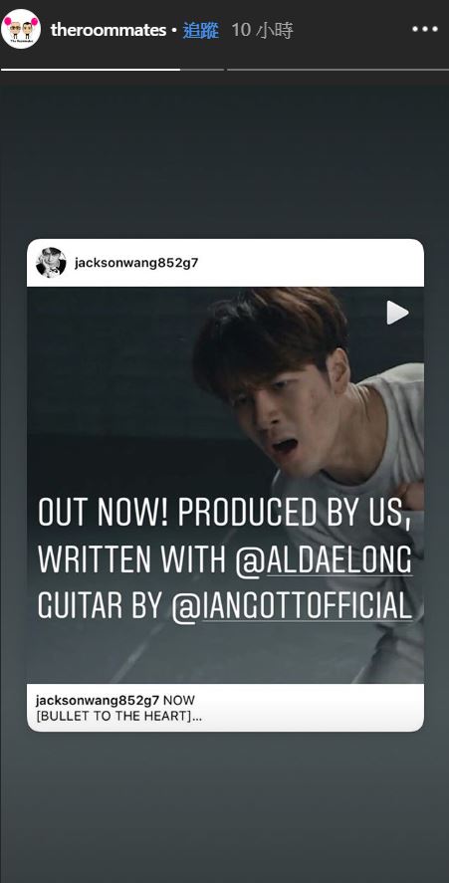The width and height of the screenshot is (449, 883).
Task: Click the OUT NOW! PRODUCED BY US text
Action: 223,514
